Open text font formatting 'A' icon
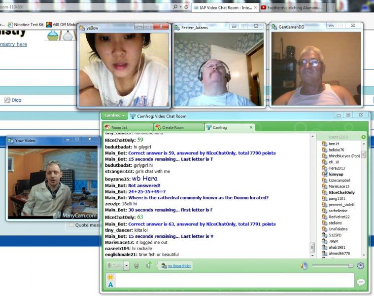Screen dimensions: 374x296 [x=110, y=284]
